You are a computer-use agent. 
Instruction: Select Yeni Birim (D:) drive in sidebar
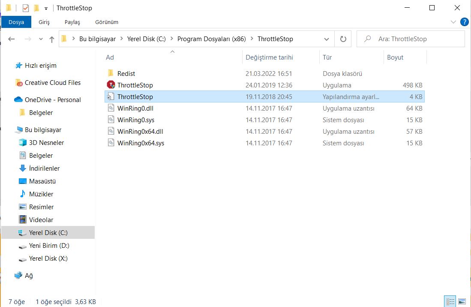pos(49,246)
